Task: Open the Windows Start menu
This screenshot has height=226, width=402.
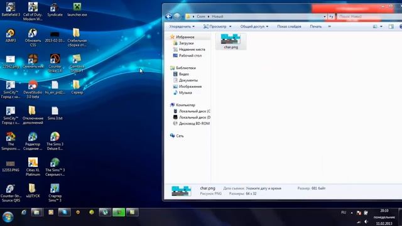Action: pos(8,217)
